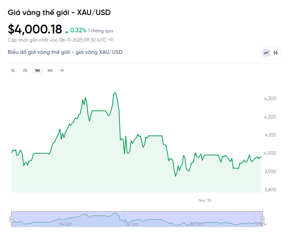Click the 0.32% change indicator
This screenshot has width=289, height=244.
click(x=78, y=30)
